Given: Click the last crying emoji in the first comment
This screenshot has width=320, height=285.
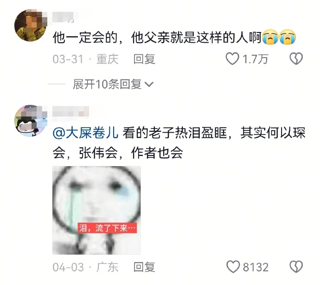Looking at the screenshot, I should pos(288,37).
